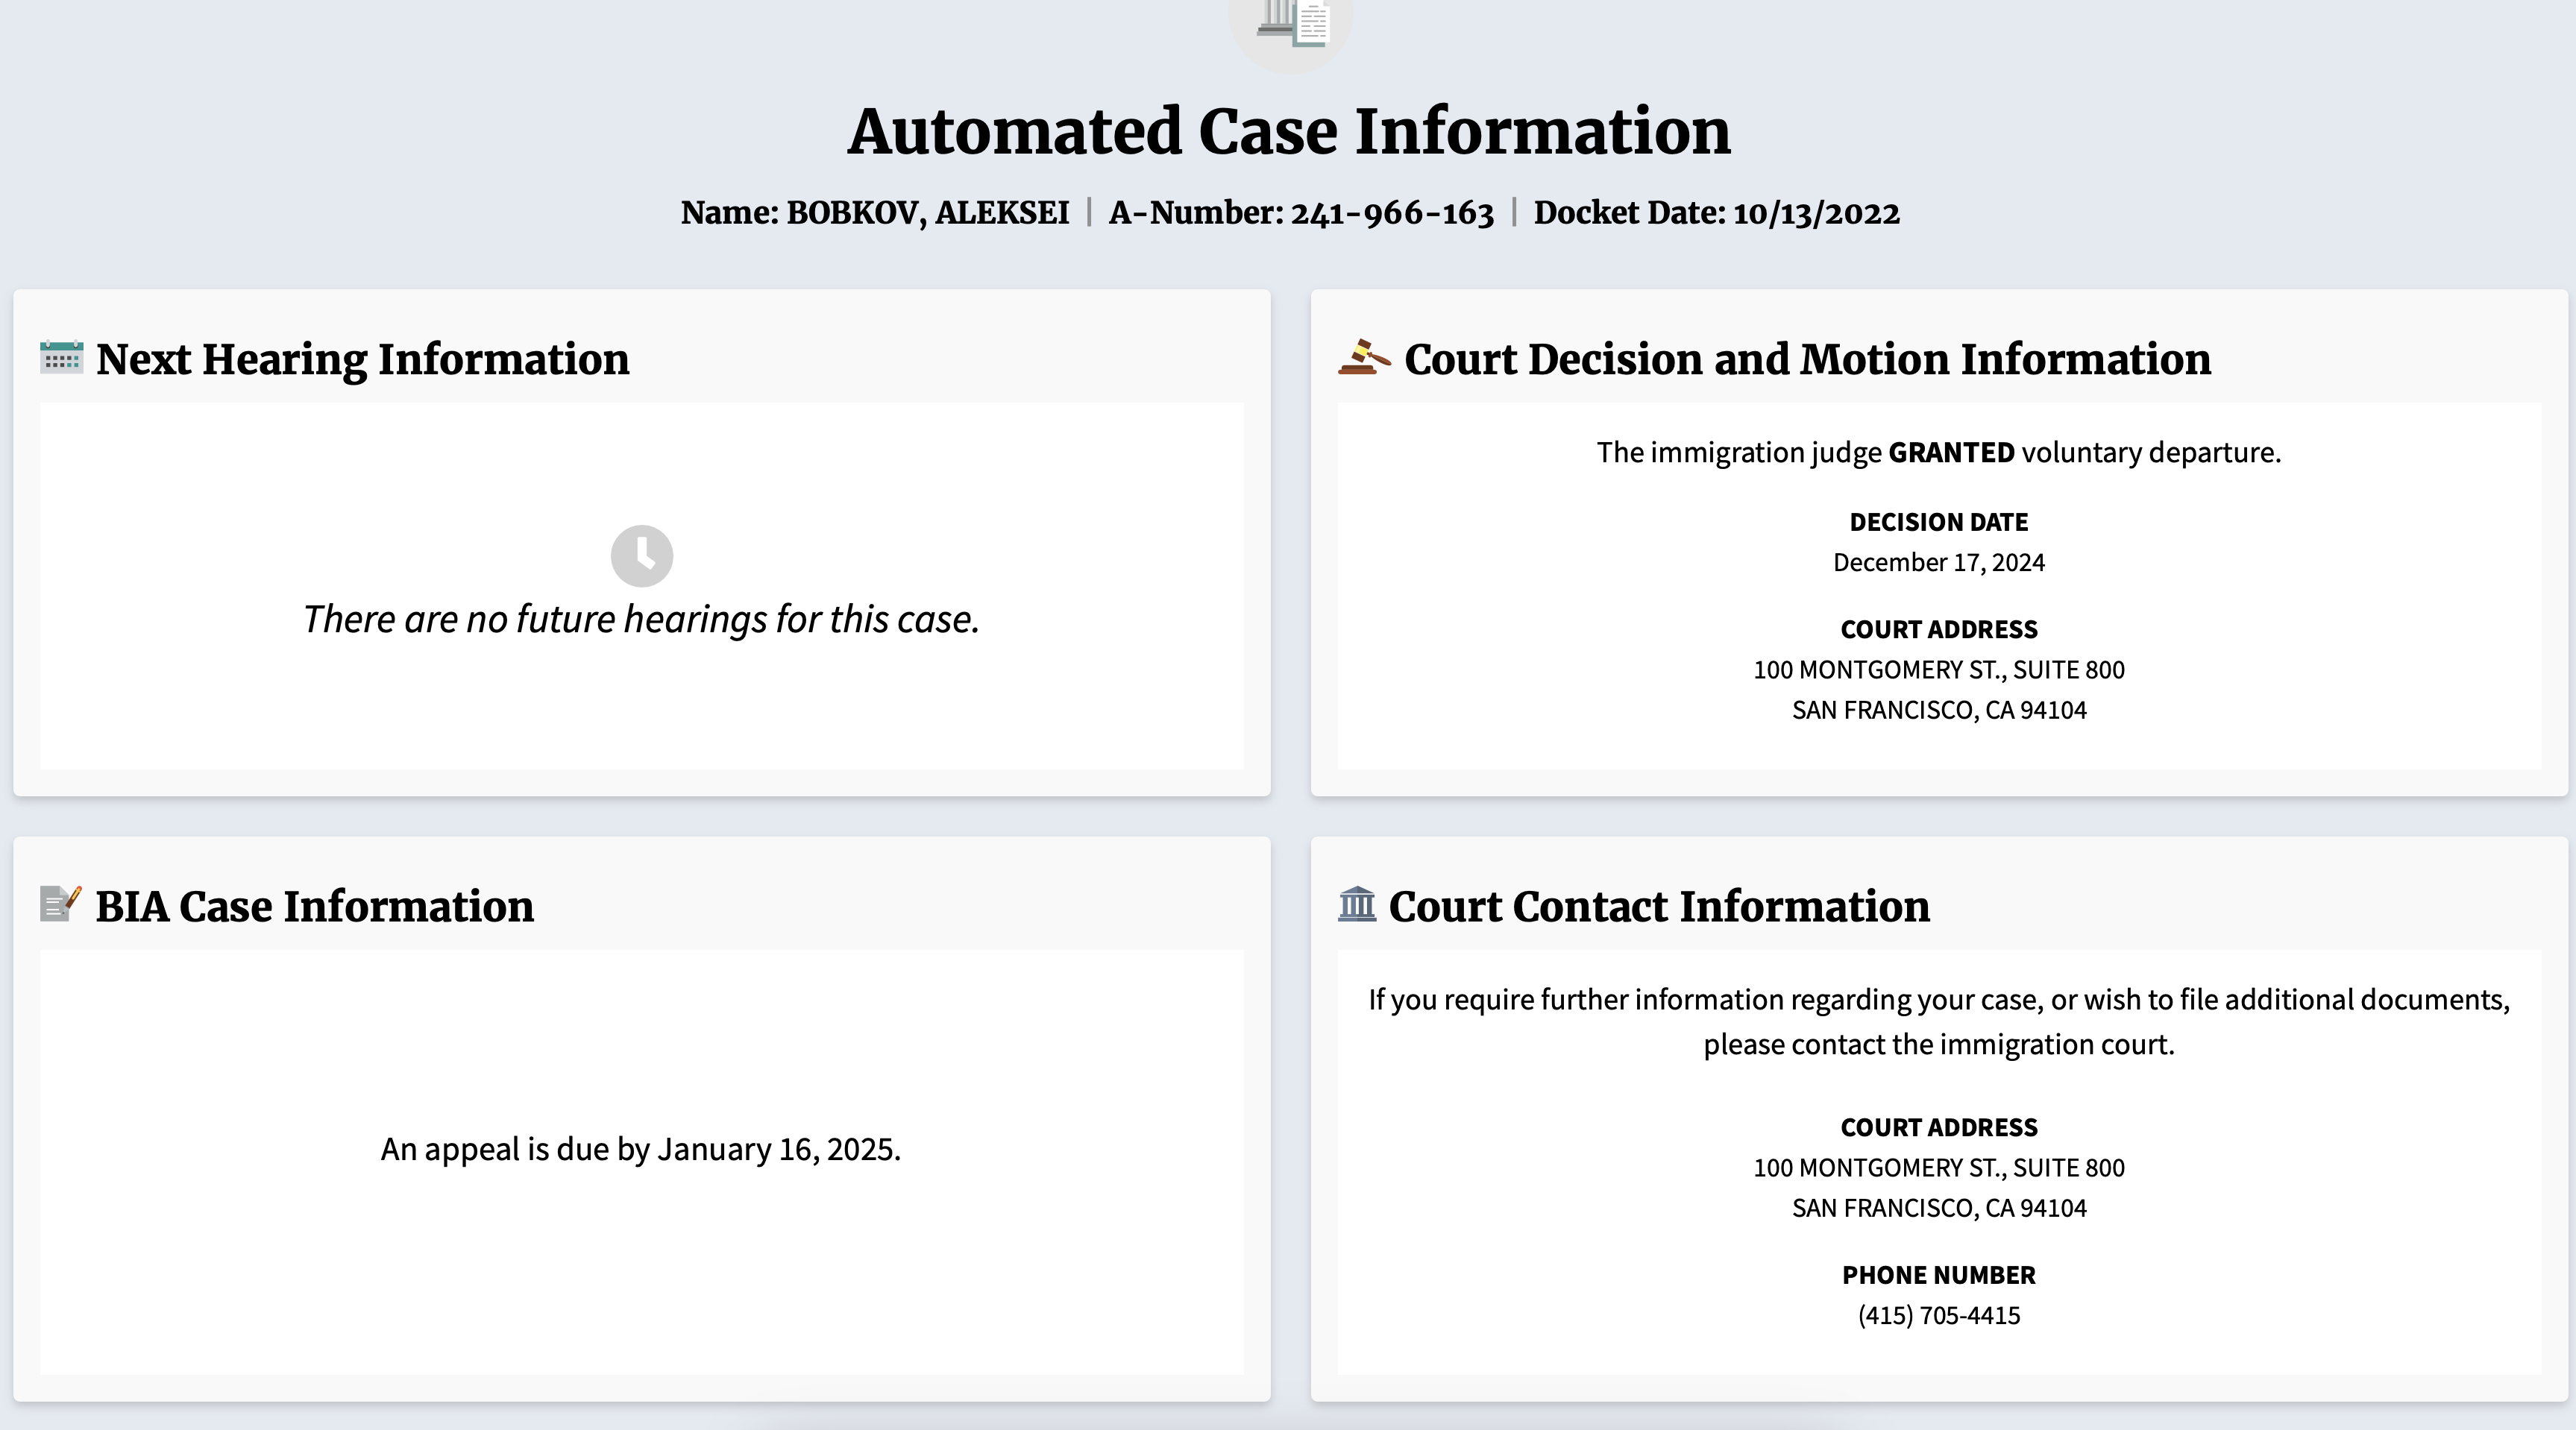Click 100 MONTGOMERY ST. line in decision panel
Image resolution: width=2576 pixels, height=1430 pixels.
1939,670
